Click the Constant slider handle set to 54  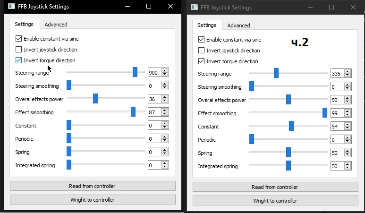tap(291, 126)
